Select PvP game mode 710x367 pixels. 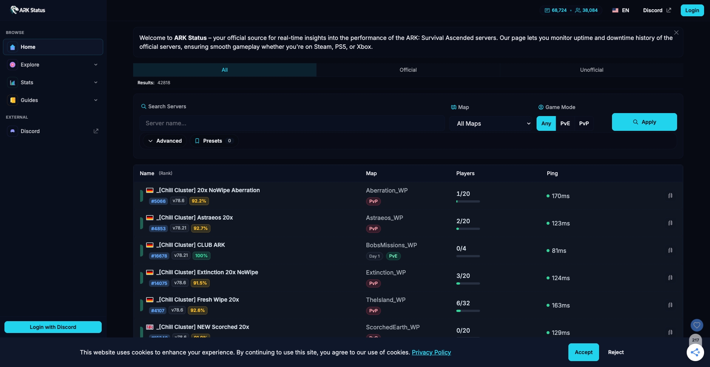click(584, 123)
